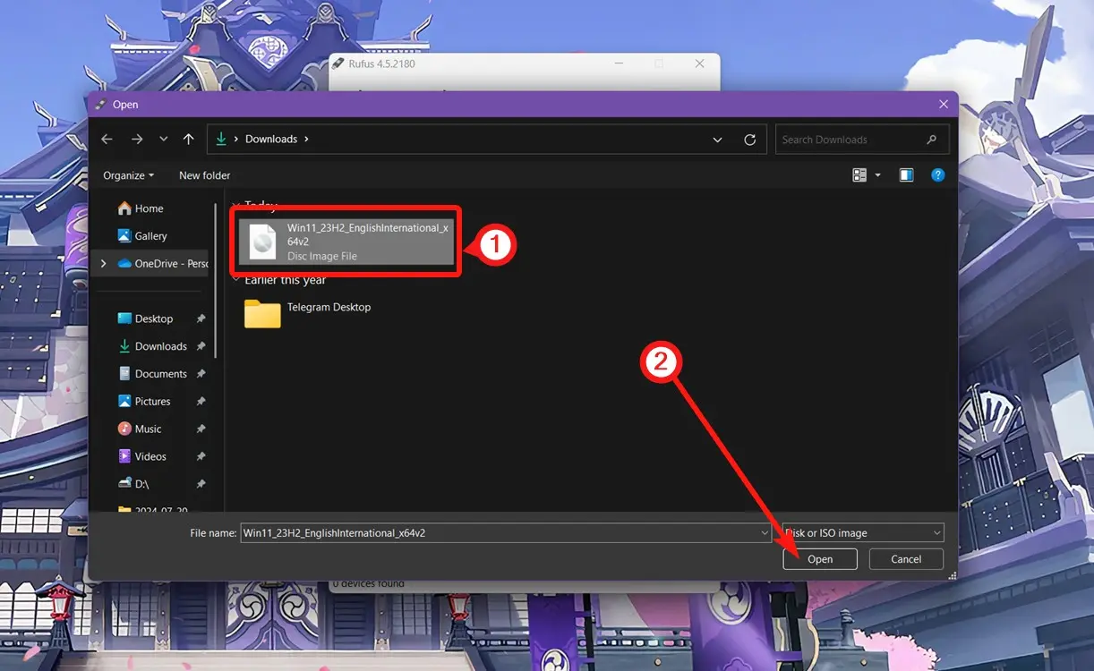Image resolution: width=1094 pixels, height=671 pixels.
Task: Collapse the Today group
Action: pos(235,204)
